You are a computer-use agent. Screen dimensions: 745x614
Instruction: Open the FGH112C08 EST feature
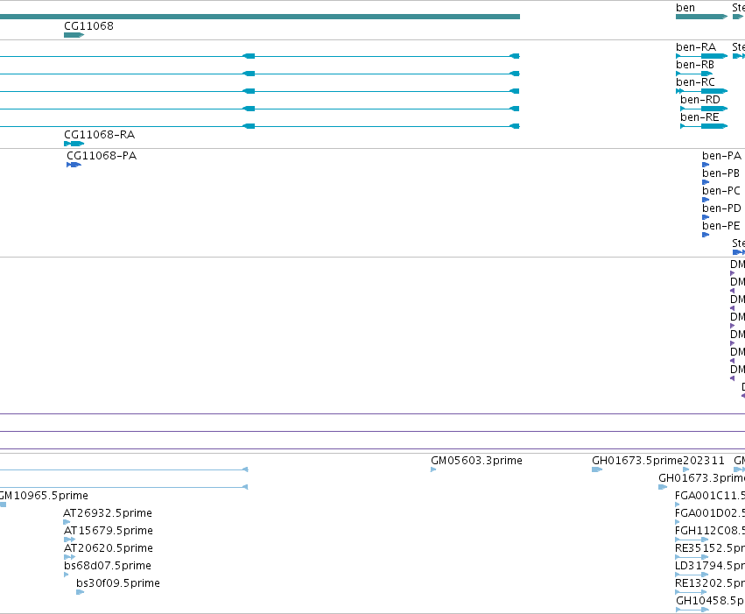tap(692, 540)
